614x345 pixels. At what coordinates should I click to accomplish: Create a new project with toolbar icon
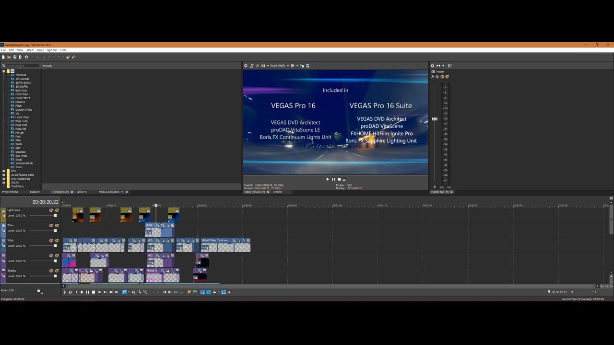(3, 57)
